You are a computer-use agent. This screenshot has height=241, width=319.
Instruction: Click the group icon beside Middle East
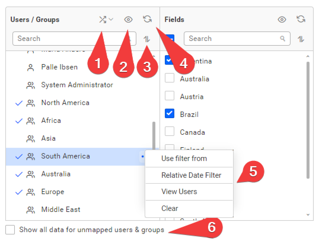pos(31,209)
